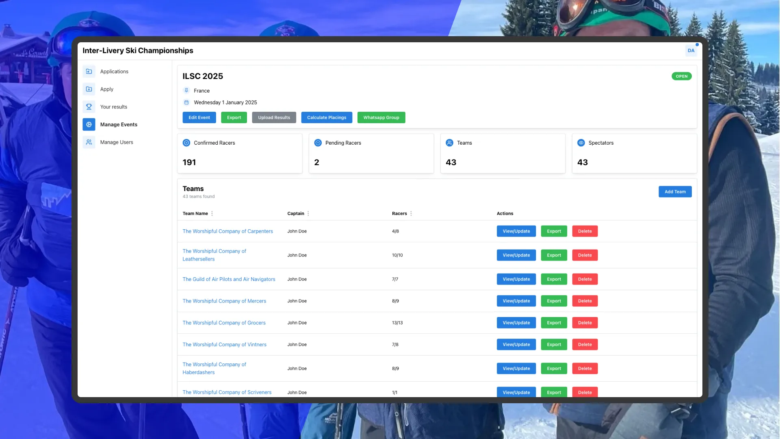Select the Pending Racers badge icon
This screenshot has height=439, width=780.
[x=318, y=143]
